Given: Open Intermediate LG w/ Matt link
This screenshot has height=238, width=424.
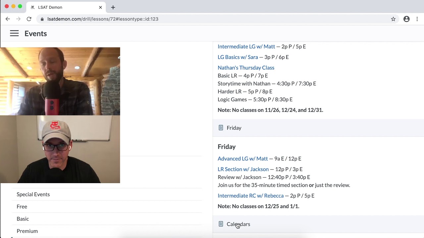Looking at the screenshot, I should point(246,47).
